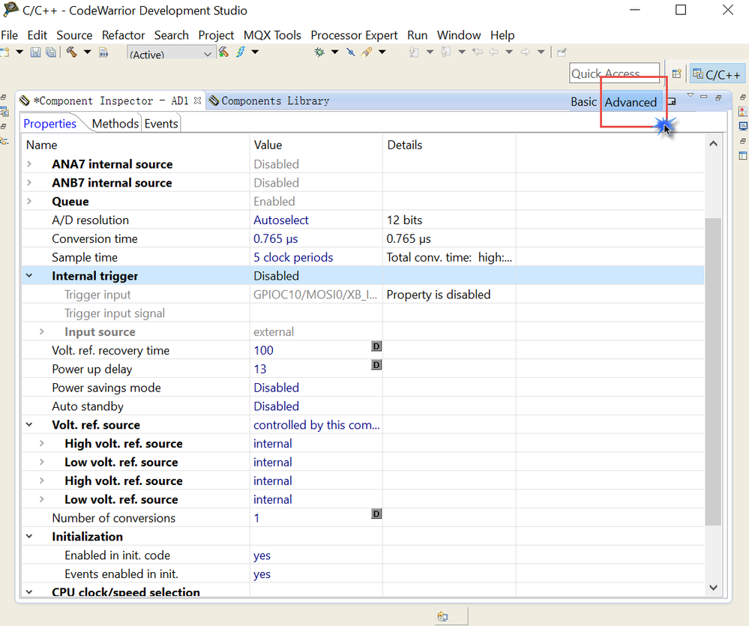Open the Search icon dropdown arrow
The height and width of the screenshot is (626, 749).
[x=382, y=52]
